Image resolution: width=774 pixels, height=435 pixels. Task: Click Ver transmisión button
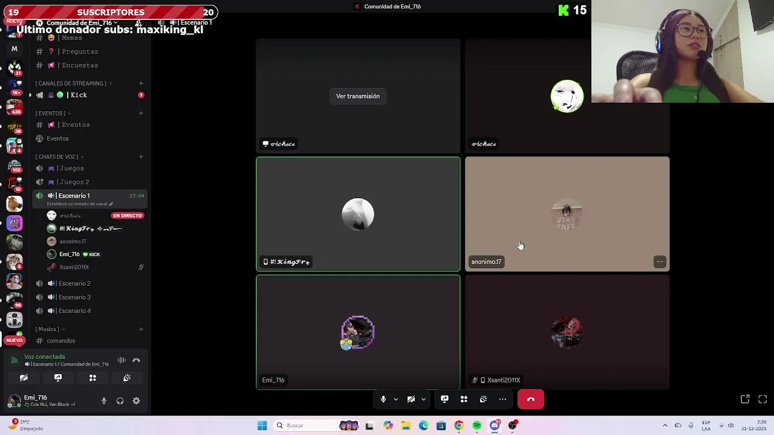coord(358,96)
